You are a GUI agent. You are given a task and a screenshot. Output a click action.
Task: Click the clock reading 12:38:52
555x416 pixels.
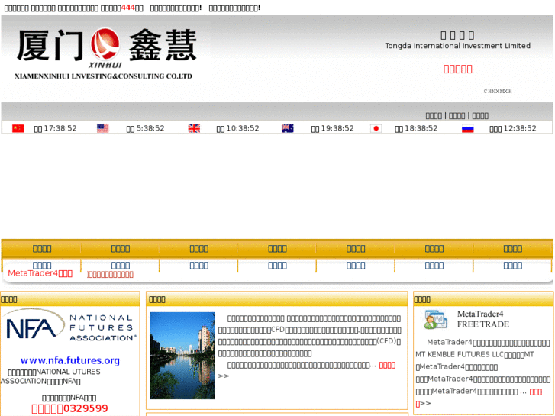(x=520, y=128)
